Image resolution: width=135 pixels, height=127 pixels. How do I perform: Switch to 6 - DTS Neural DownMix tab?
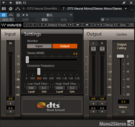pyautogui.click(x=41, y=9)
